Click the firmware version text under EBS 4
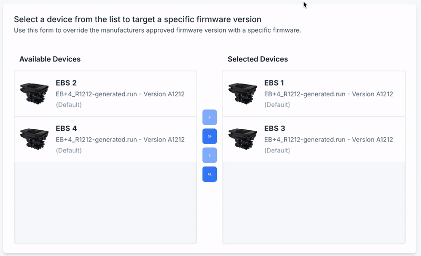The width and height of the screenshot is (421, 256). (x=120, y=140)
